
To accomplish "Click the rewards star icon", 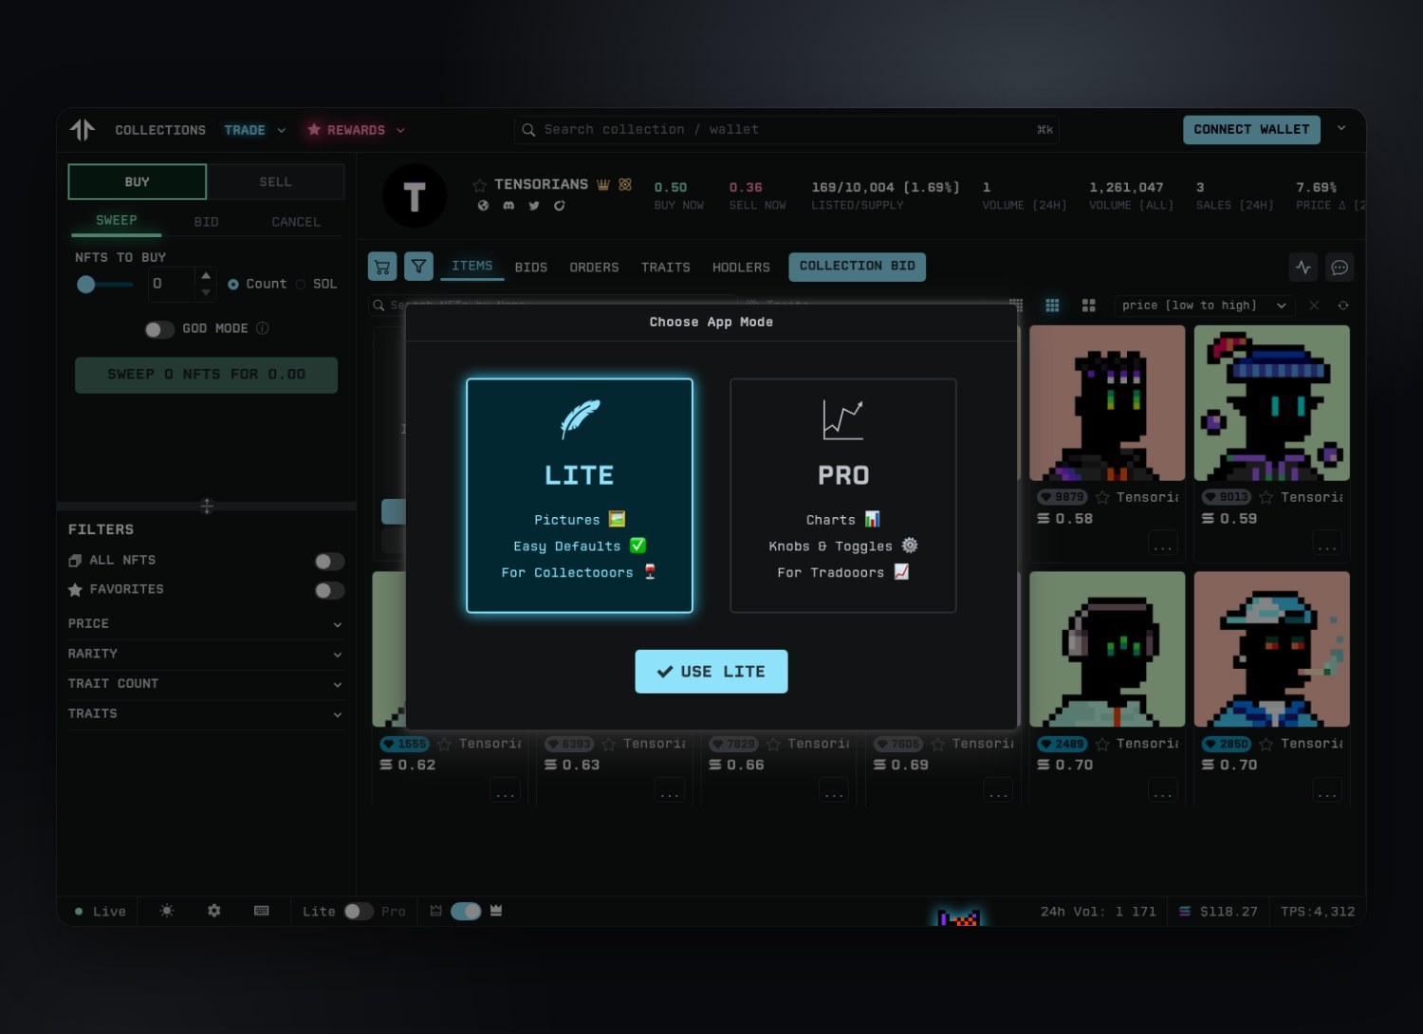I will tap(314, 130).
